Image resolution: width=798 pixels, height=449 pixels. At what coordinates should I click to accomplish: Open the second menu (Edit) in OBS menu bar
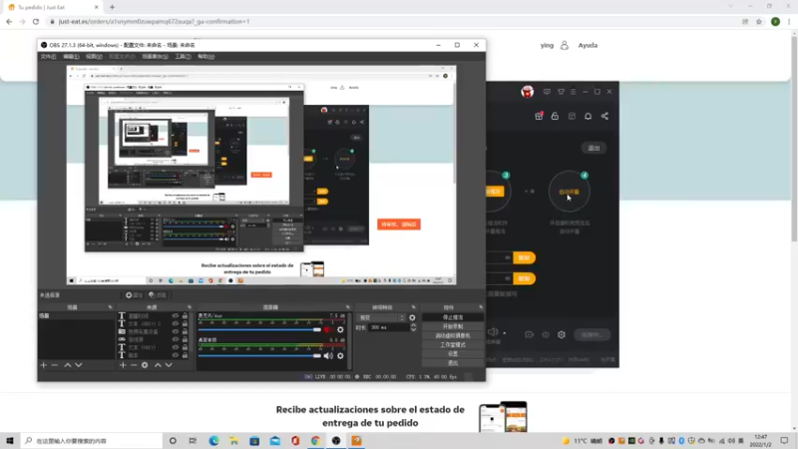(71, 57)
